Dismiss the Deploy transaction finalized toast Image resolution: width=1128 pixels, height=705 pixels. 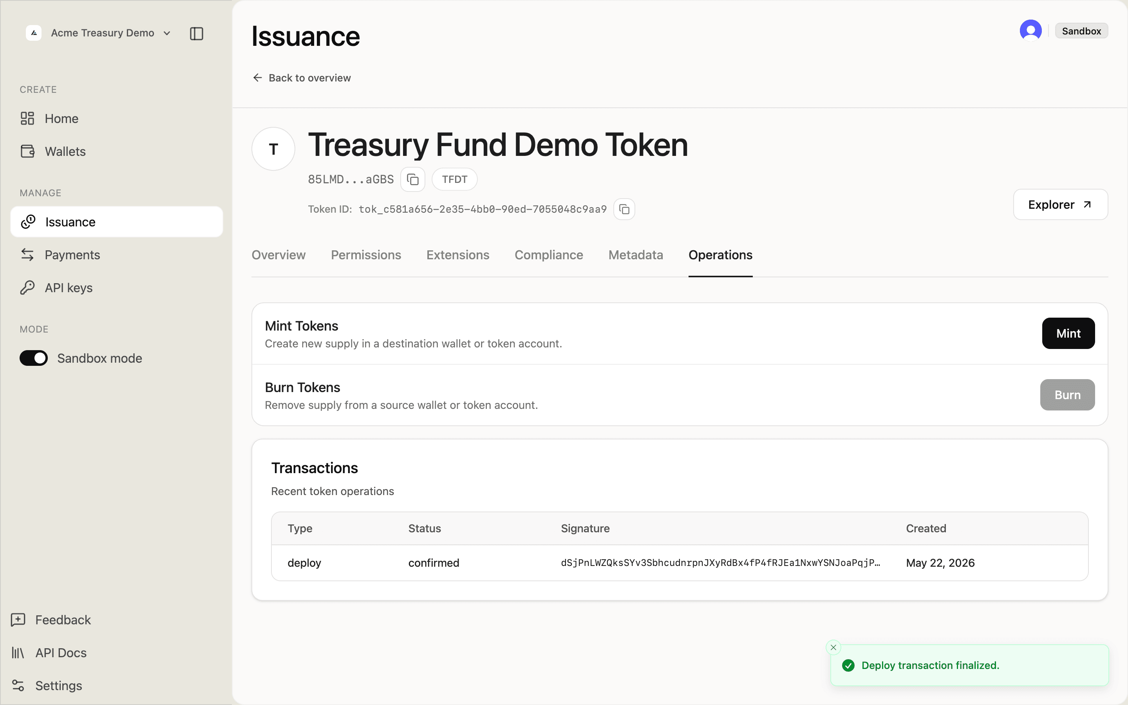pos(833,647)
